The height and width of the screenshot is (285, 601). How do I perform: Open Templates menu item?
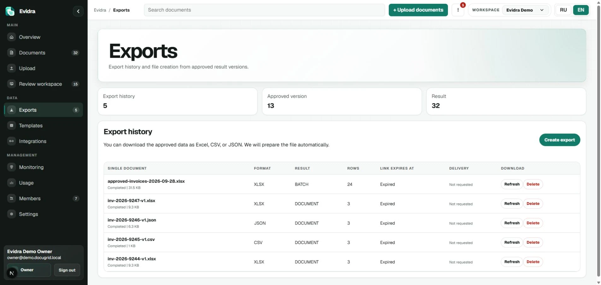[x=44, y=125]
